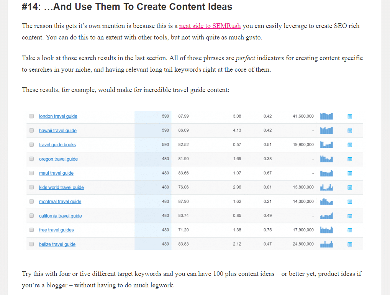Select the free travel guides checkbox
Screen dimensions: 390x295
31,230
